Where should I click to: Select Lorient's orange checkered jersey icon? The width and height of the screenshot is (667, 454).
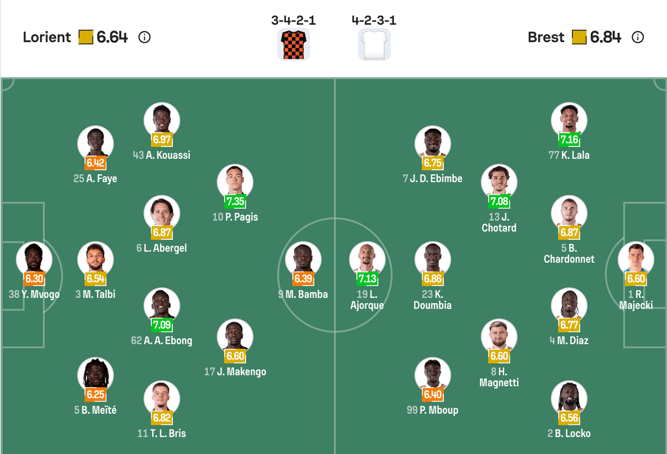[293, 45]
